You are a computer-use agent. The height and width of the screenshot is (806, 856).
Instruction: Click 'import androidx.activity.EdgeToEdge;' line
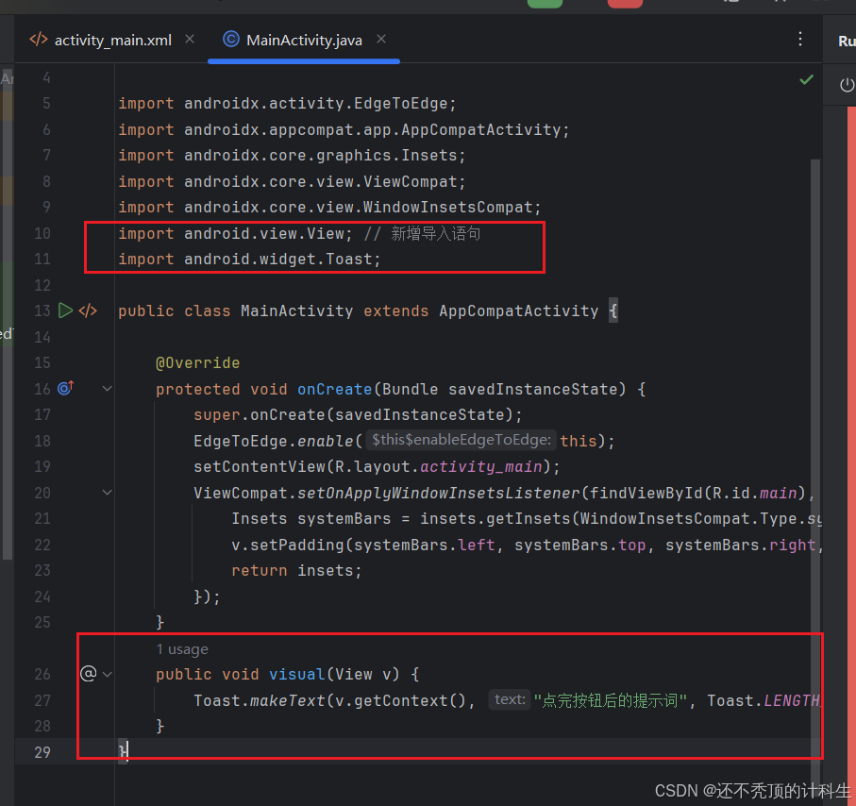pos(287,104)
